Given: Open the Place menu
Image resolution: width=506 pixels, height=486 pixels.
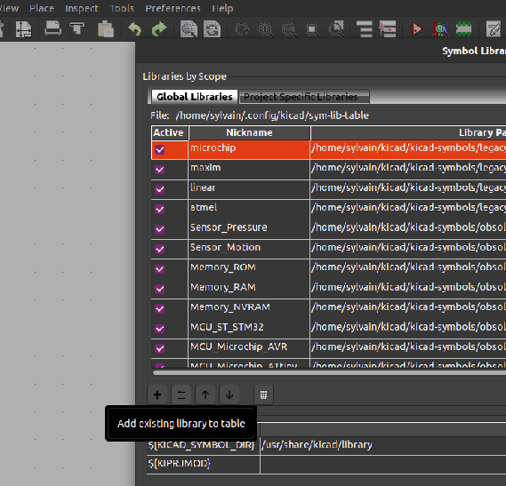Looking at the screenshot, I should pos(42,8).
